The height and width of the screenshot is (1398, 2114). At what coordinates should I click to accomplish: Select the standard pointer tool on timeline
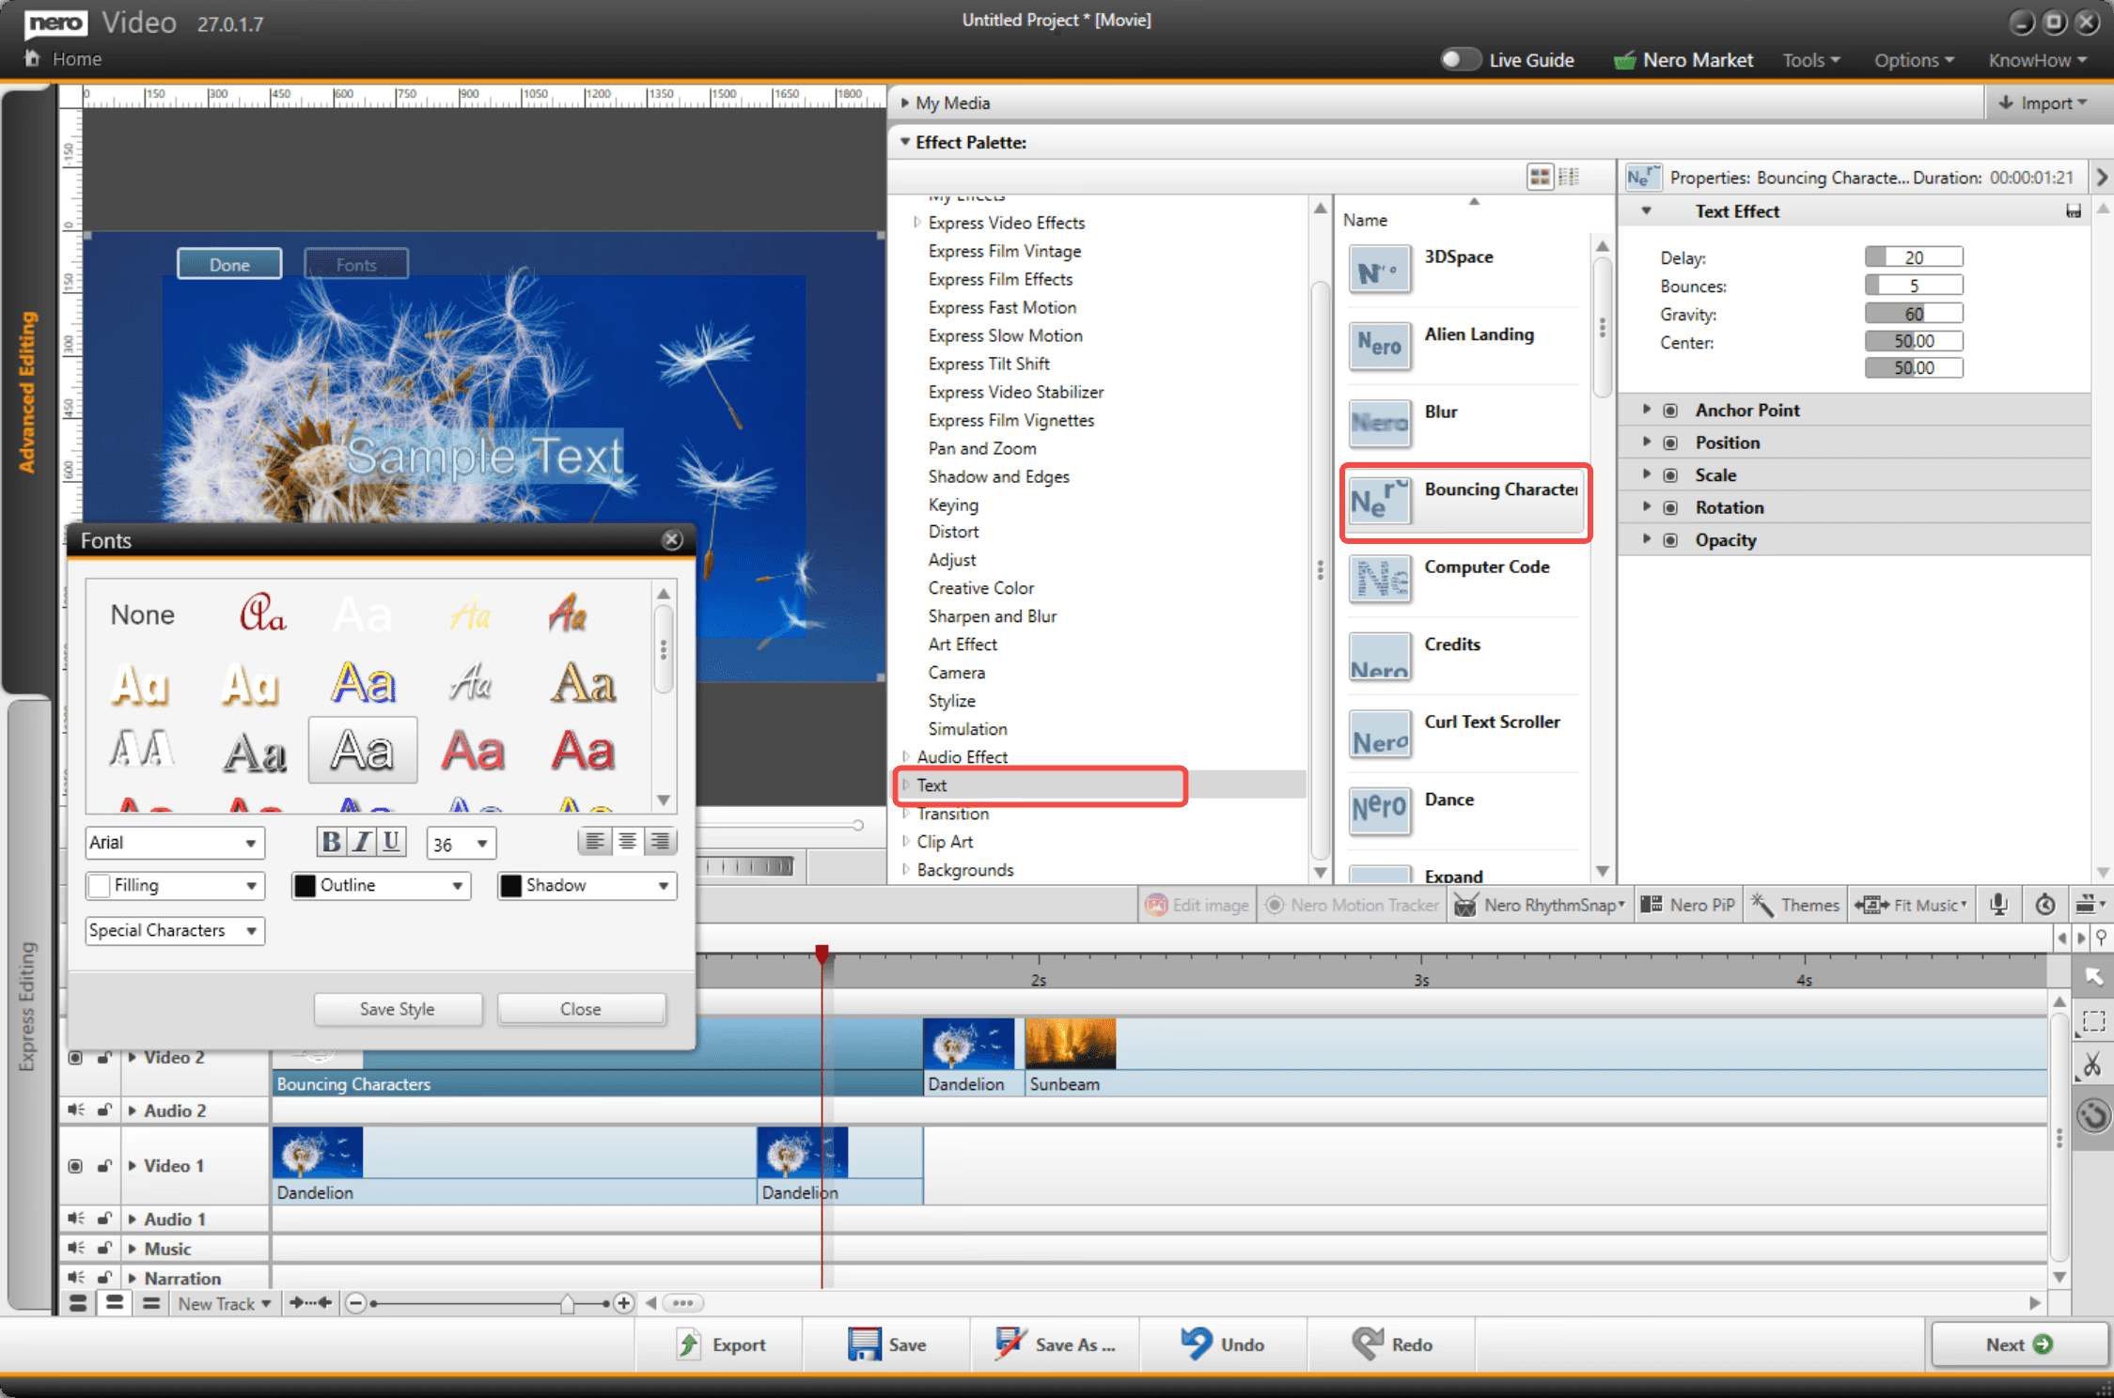click(2093, 977)
